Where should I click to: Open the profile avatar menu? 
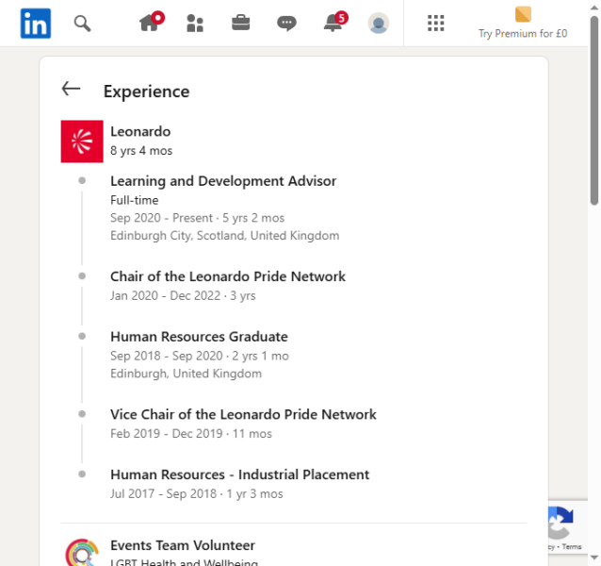click(x=379, y=24)
